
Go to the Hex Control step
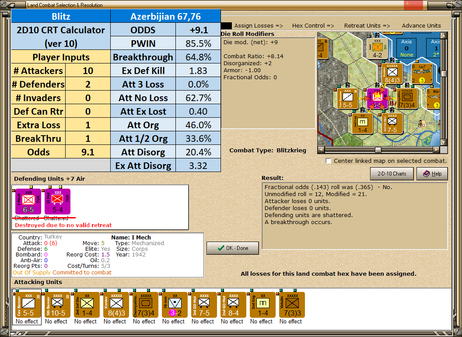tap(313, 26)
